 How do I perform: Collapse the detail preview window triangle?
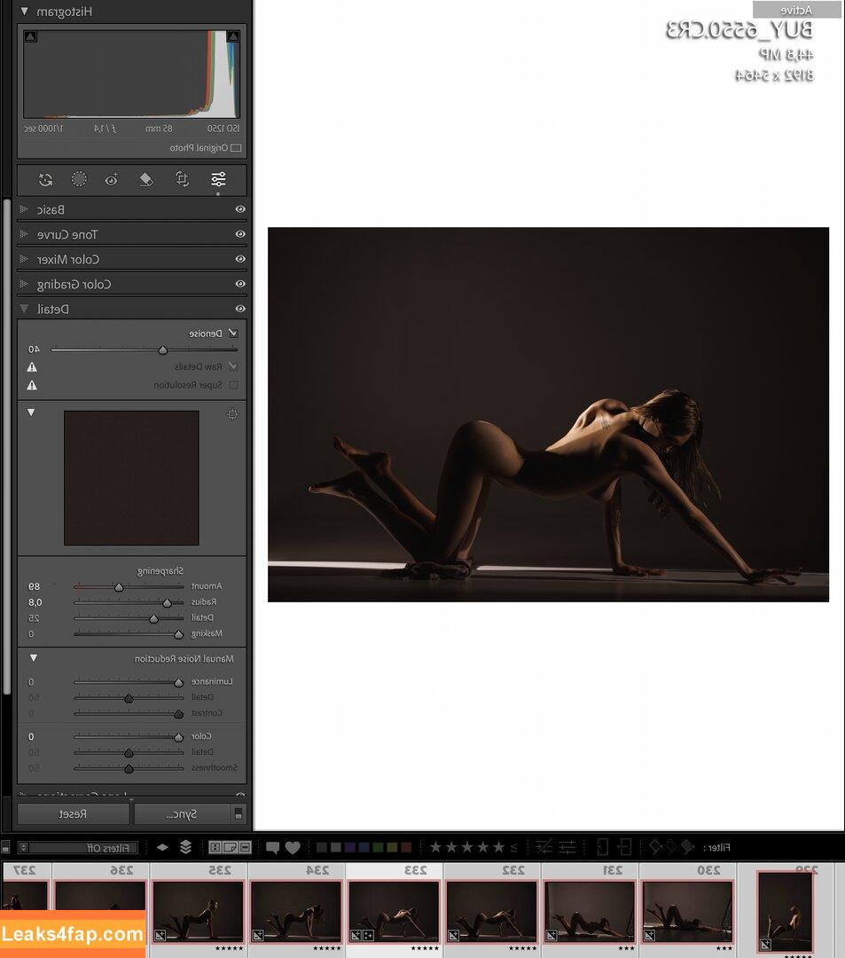pos(31,412)
